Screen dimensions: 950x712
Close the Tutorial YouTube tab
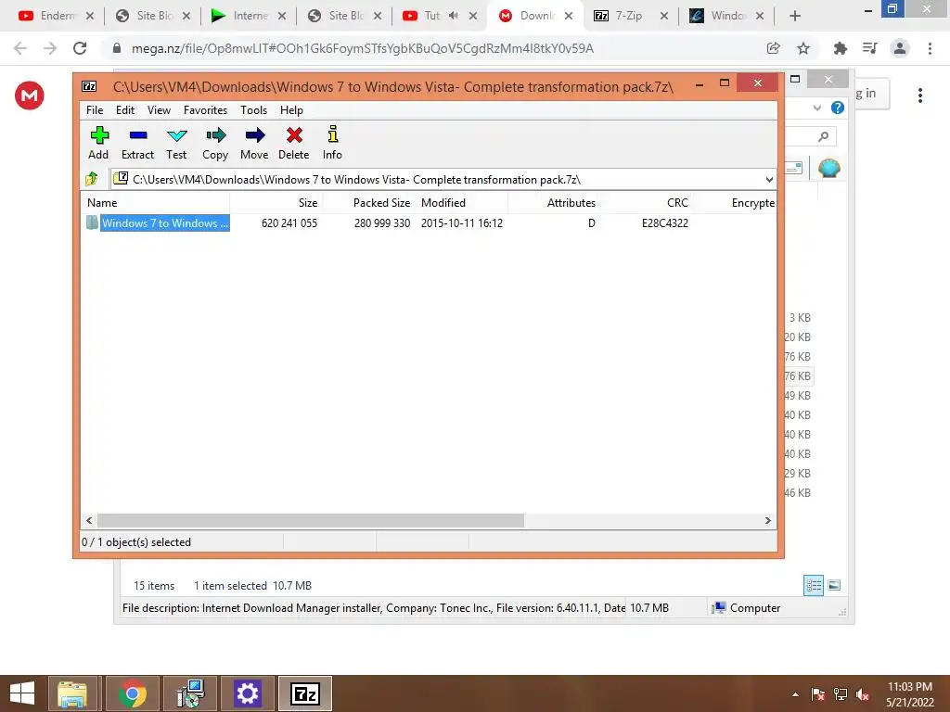click(473, 16)
